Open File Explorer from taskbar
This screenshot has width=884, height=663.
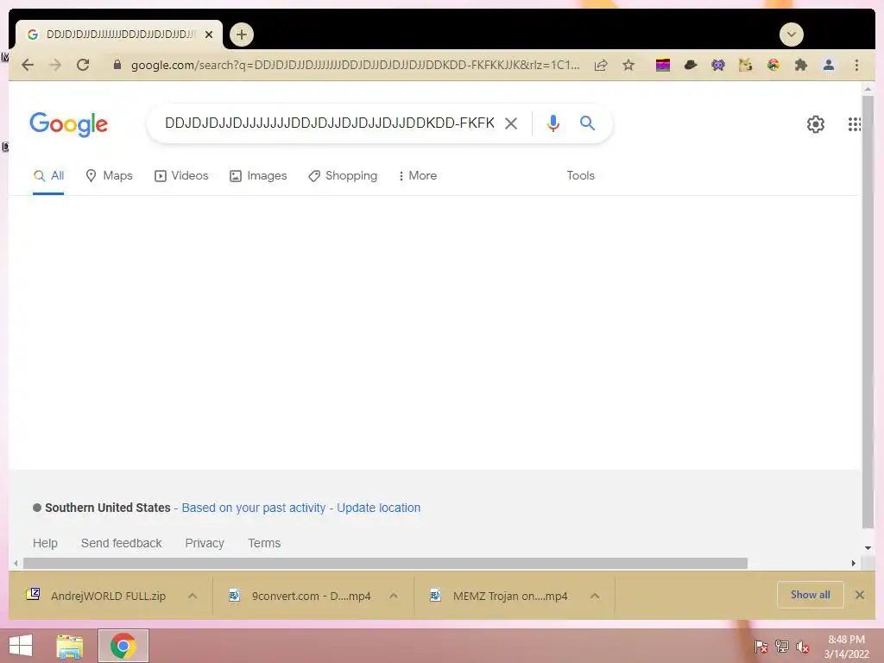(x=70, y=646)
